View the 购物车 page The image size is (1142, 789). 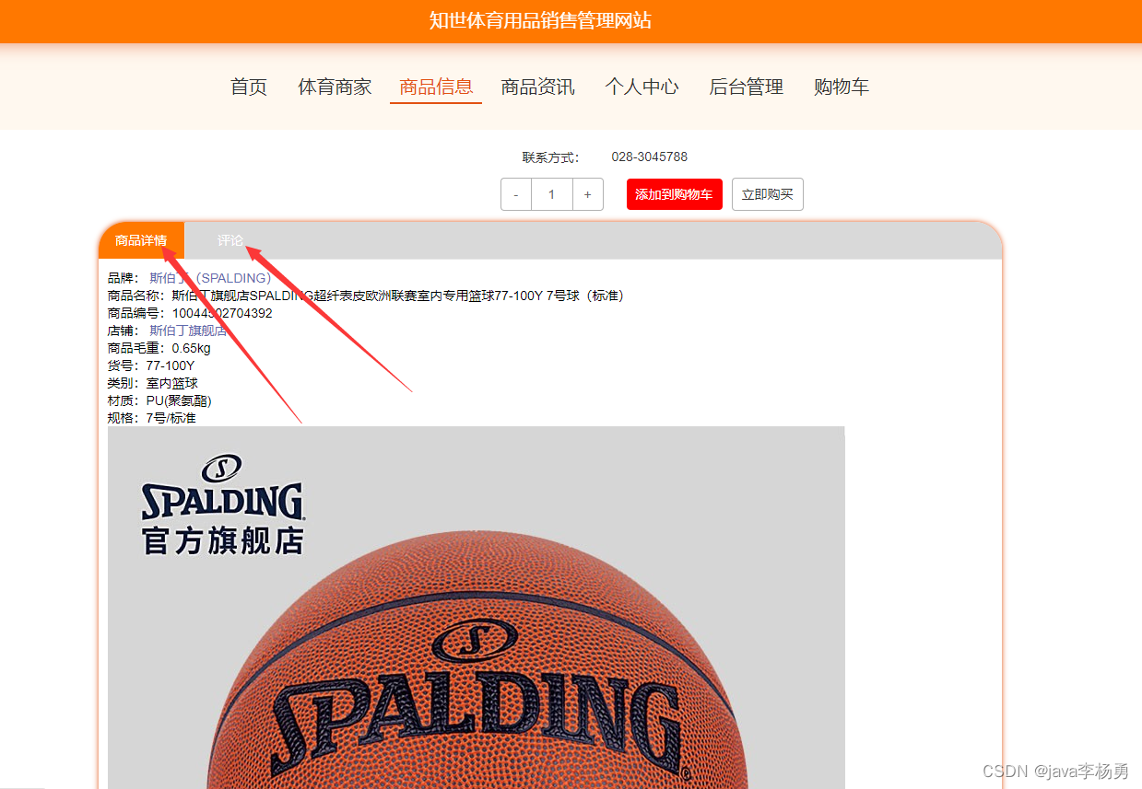click(x=842, y=87)
